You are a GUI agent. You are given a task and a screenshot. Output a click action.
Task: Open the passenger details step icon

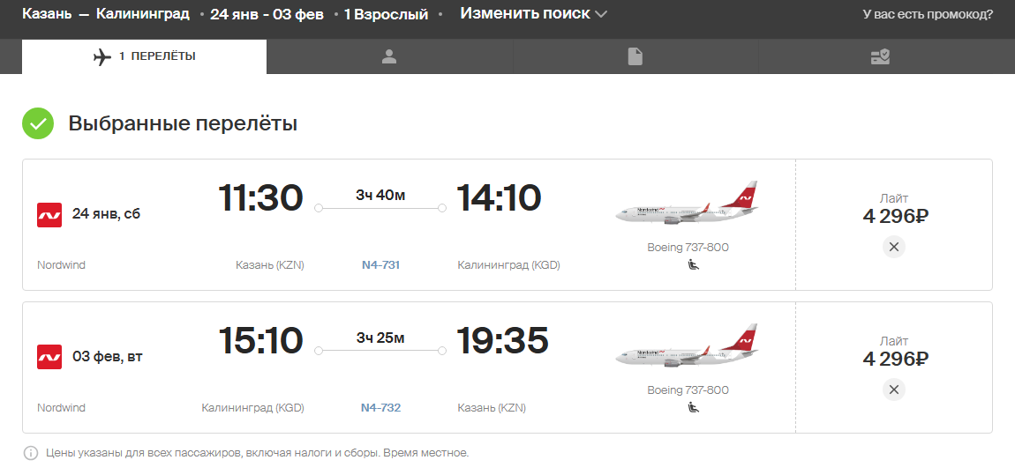click(x=389, y=57)
